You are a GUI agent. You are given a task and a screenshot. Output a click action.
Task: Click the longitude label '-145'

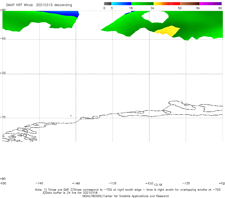click(39, 183)
